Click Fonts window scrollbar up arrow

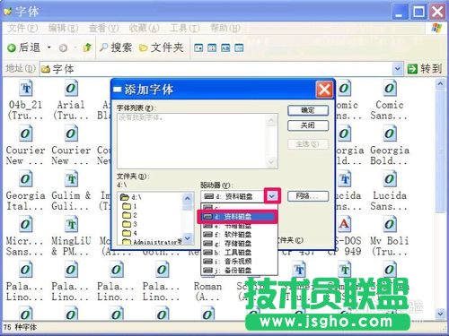click(440, 84)
